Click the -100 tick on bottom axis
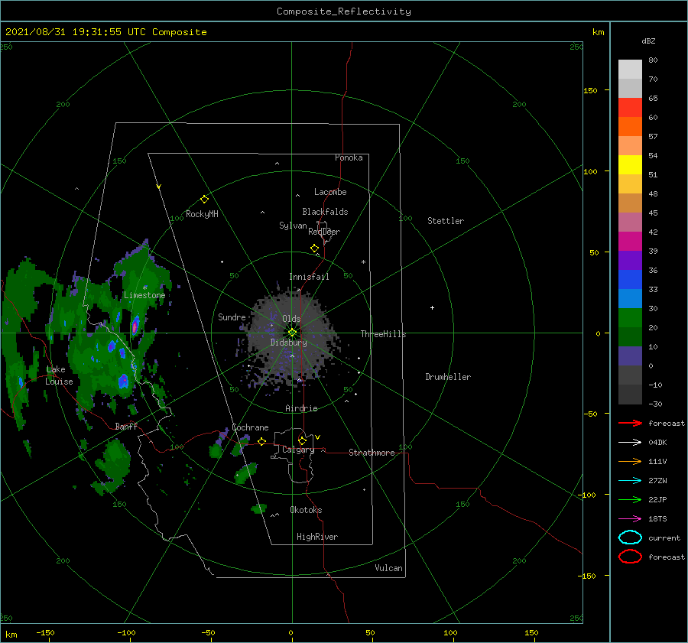Screen dimensions: 688x643 [126, 633]
